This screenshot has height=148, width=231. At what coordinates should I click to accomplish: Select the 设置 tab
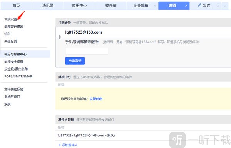[172, 6]
